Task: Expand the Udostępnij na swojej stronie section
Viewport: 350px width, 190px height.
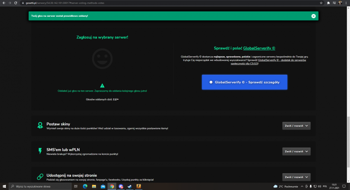Action: [x=296, y=177]
